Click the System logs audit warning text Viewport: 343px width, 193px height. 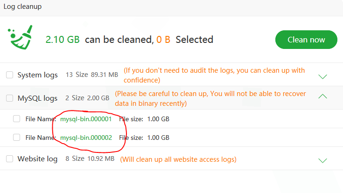coord(214,75)
